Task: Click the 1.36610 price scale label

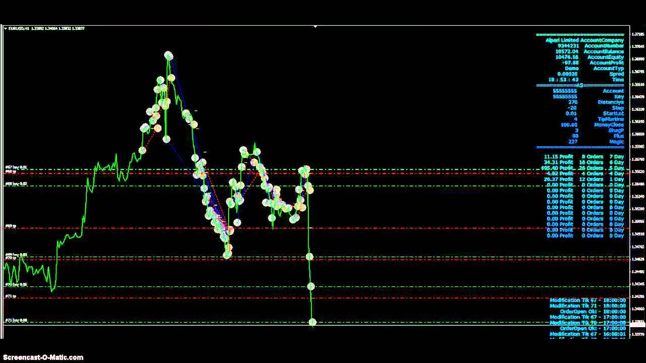Action: [x=638, y=84]
